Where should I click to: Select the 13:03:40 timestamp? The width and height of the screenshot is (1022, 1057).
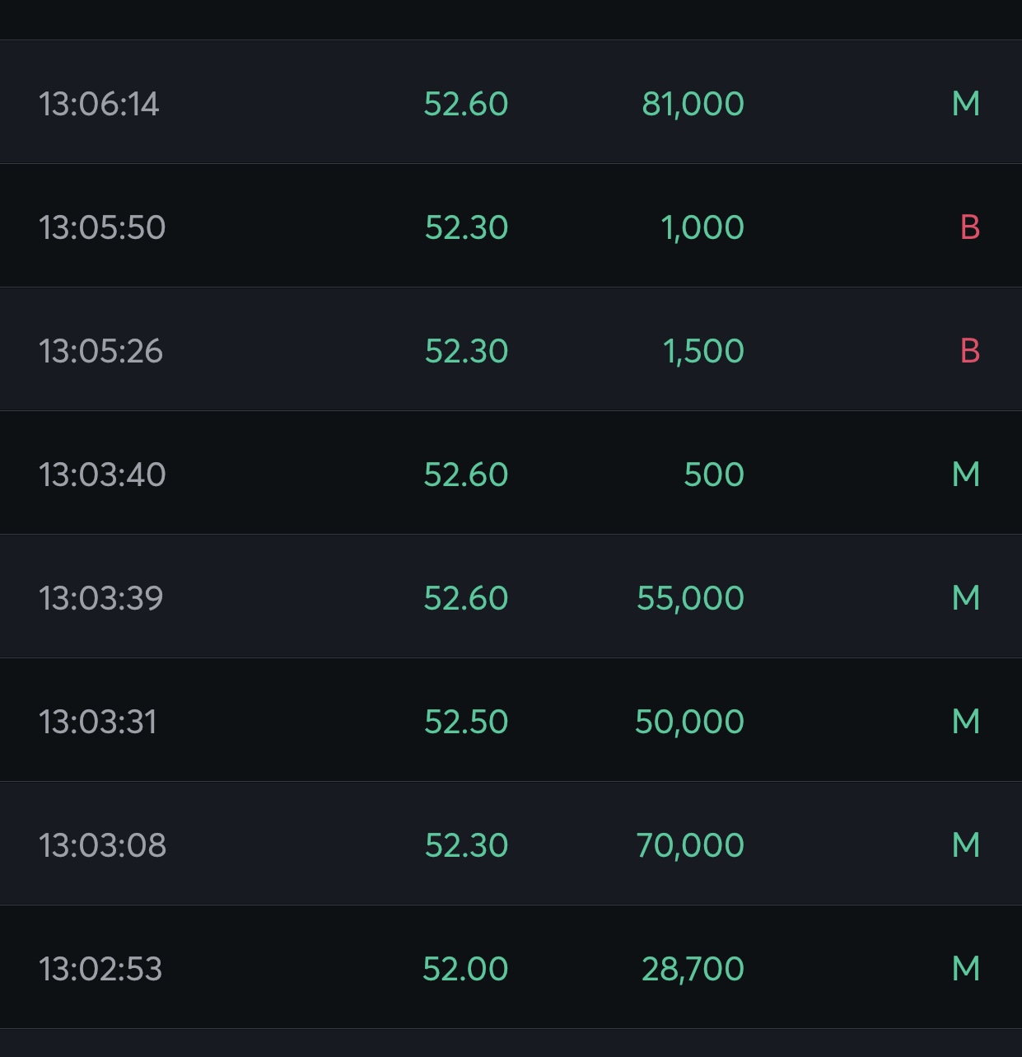pyautogui.click(x=102, y=475)
